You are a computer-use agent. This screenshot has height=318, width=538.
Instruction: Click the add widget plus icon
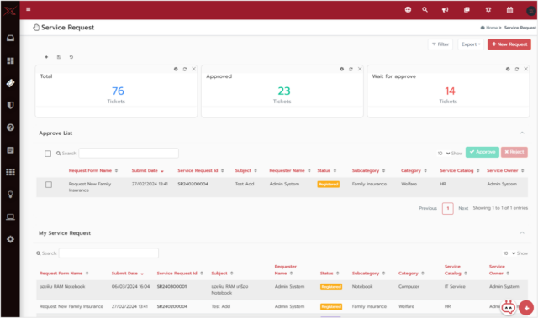[46, 57]
